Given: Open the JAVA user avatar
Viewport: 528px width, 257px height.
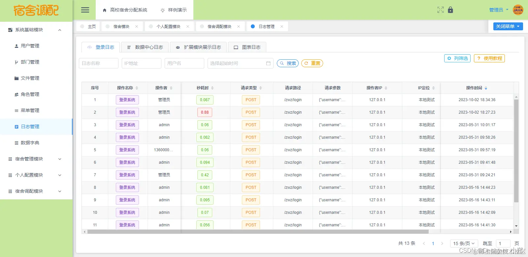Looking at the screenshot, I should (x=518, y=10).
